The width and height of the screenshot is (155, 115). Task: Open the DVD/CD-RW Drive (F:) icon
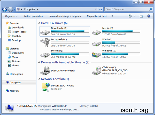coord(45,70)
